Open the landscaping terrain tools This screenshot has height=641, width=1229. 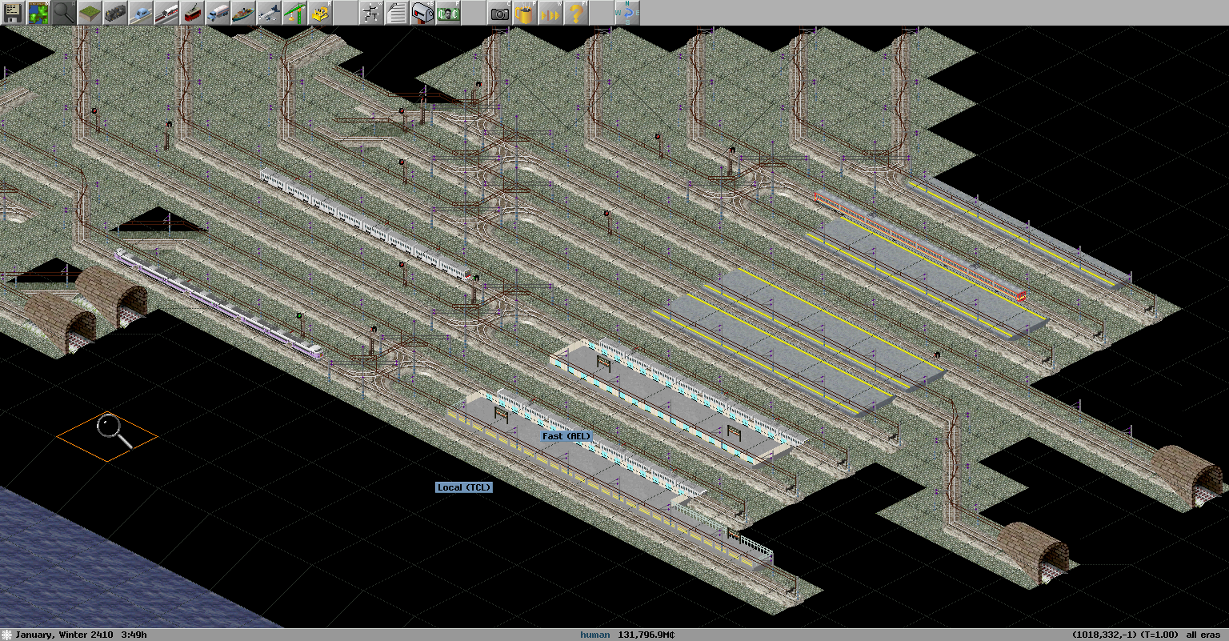point(90,13)
